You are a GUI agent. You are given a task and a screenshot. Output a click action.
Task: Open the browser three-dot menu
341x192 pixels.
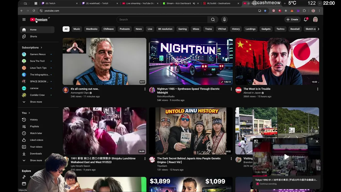tap(319, 11)
